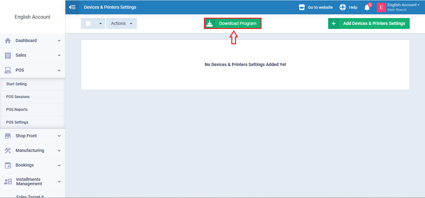This screenshot has height=198, width=425.
Task: Open POS Sessions from the sidebar
Action: [x=18, y=97]
